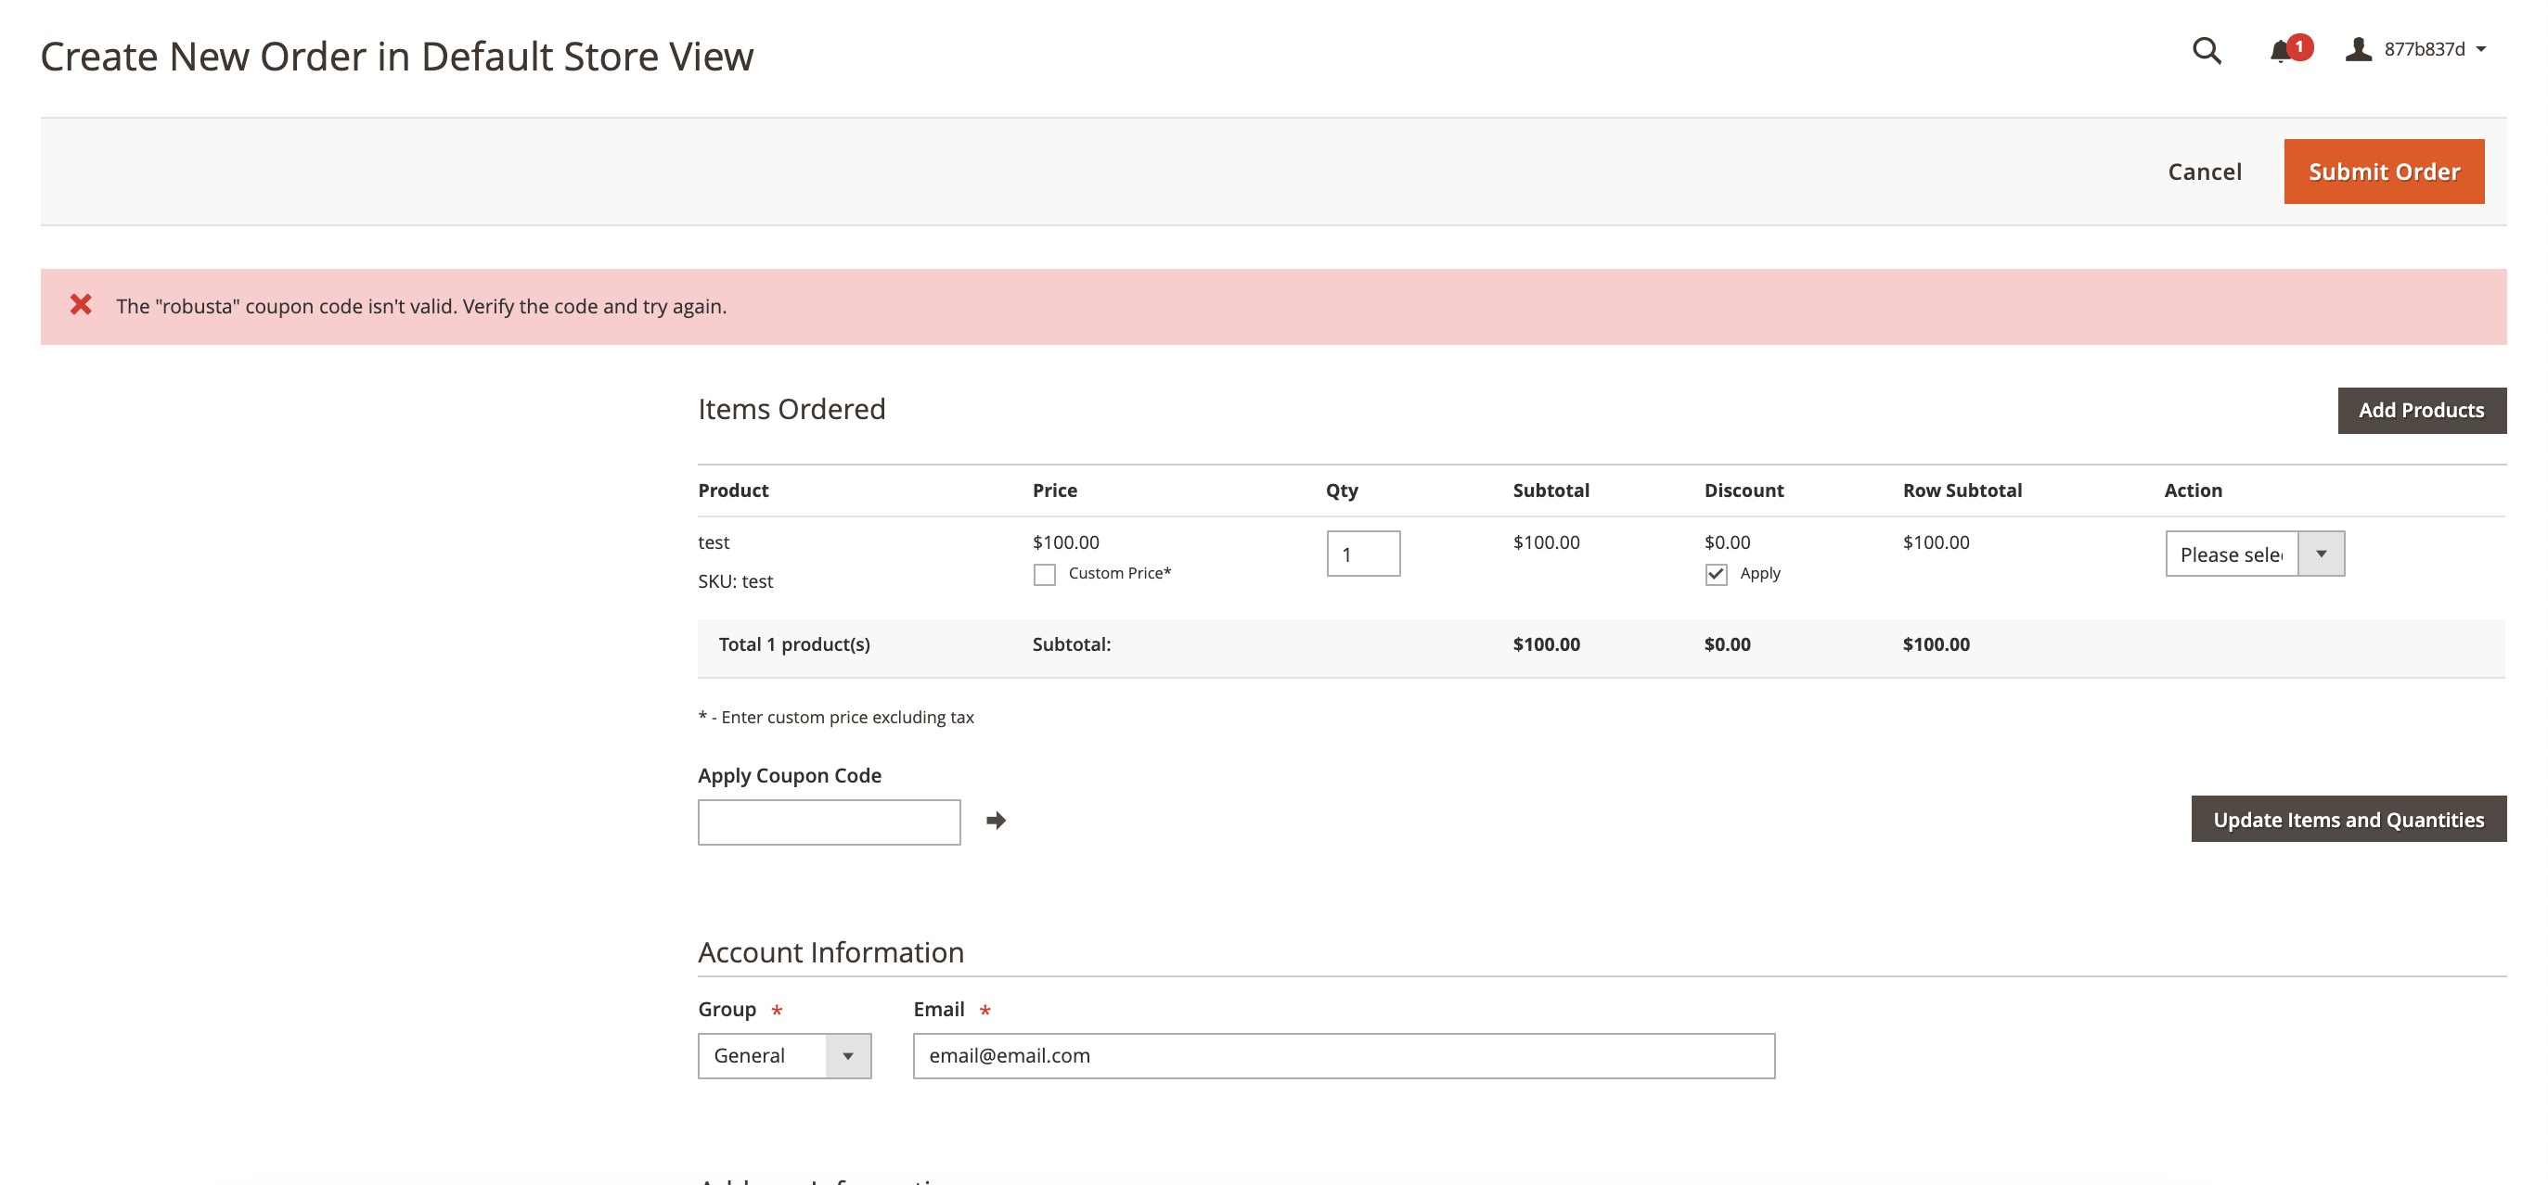Open the Please select Action dropdown
Viewport: 2548px width, 1185px height.
point(2254,554)
